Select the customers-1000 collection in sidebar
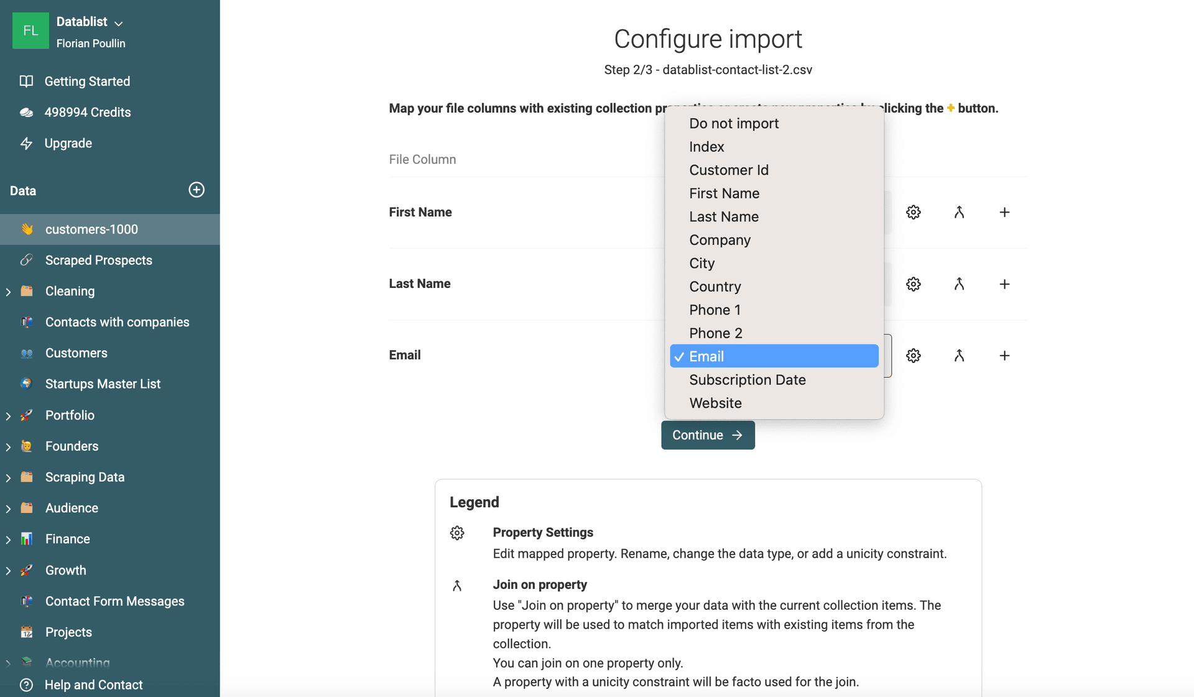The image size is (1194, 697). click(91, 229)
